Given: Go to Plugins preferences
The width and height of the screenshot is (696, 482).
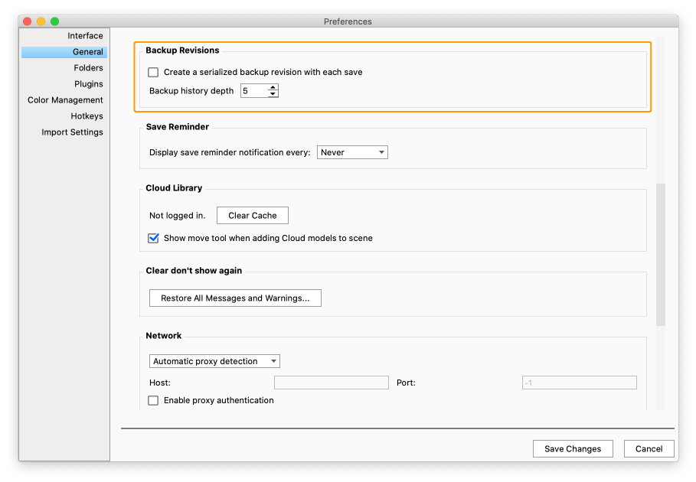Looking at the screenshot, I should pyautogui.click(x=88, y=84).
